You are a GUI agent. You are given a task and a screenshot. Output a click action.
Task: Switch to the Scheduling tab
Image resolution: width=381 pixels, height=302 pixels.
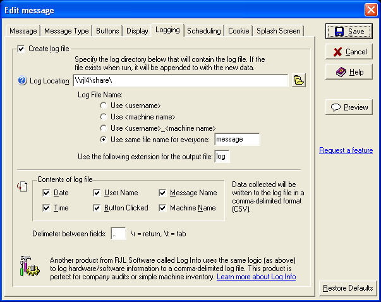pos(204,31)
